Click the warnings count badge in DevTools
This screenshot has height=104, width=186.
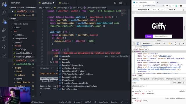coord(170,44)
